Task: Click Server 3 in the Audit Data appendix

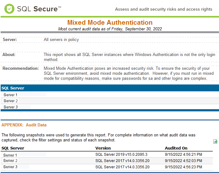Action: tap(10, 167)
